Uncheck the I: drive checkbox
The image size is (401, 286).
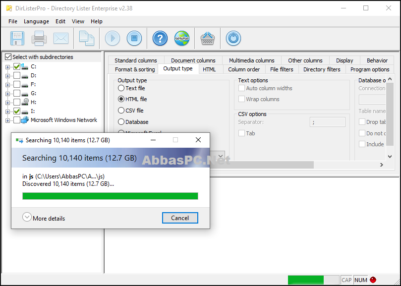[x=17, y=111]
